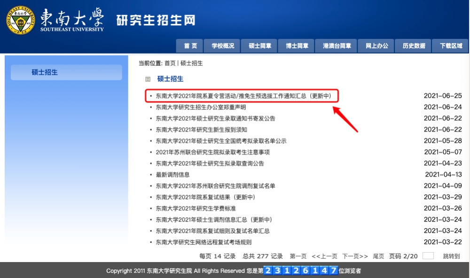
Task: Select the 网上办公 navigation tab
Action: click(376, 46)
